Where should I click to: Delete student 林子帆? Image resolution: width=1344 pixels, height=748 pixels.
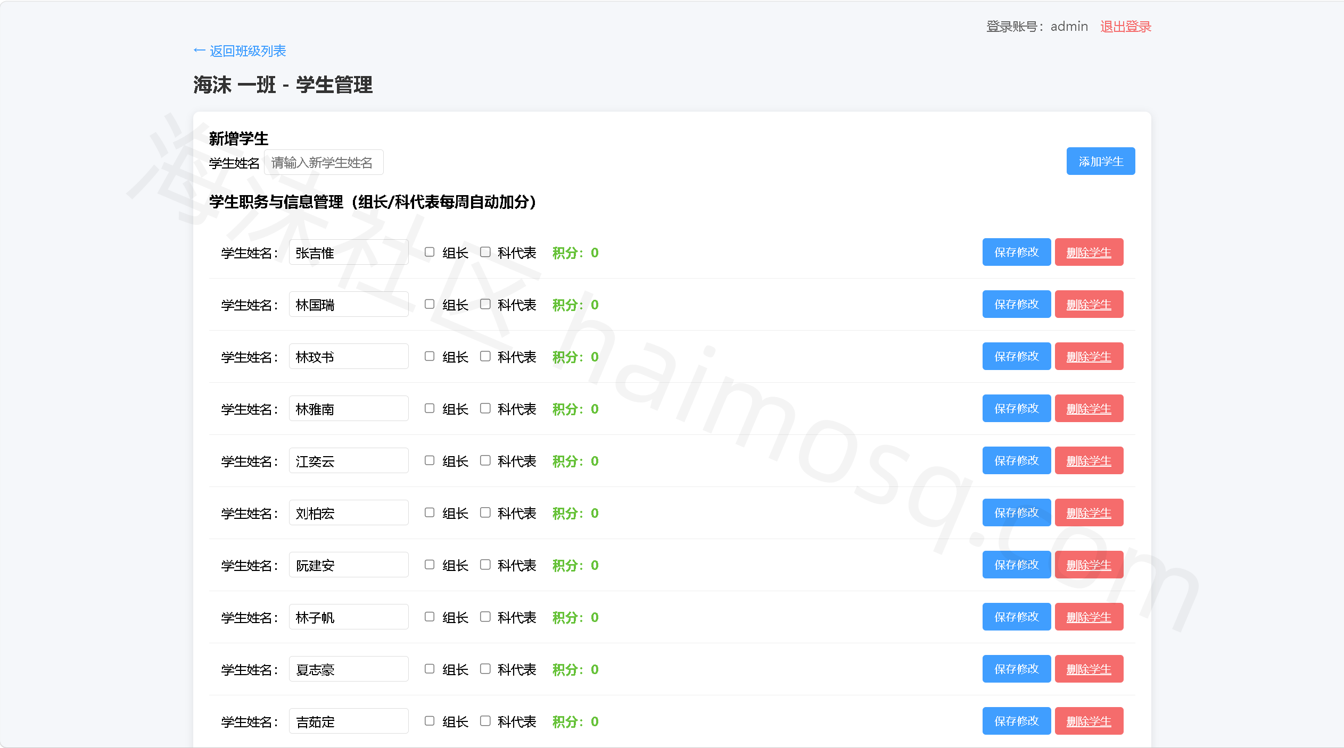click(x=1089, y=617)
